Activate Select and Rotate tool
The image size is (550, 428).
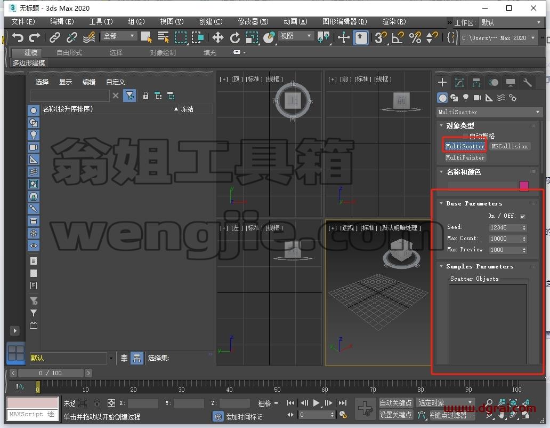tap(235, 37)
